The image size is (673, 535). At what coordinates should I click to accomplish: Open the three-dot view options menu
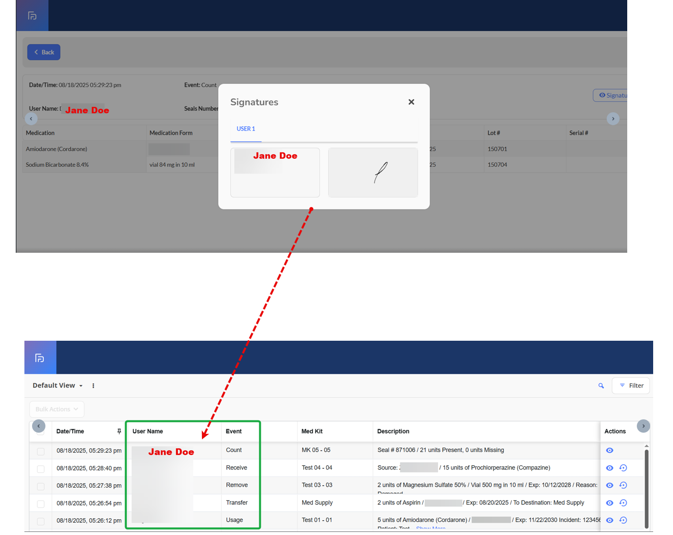point(93,386)
